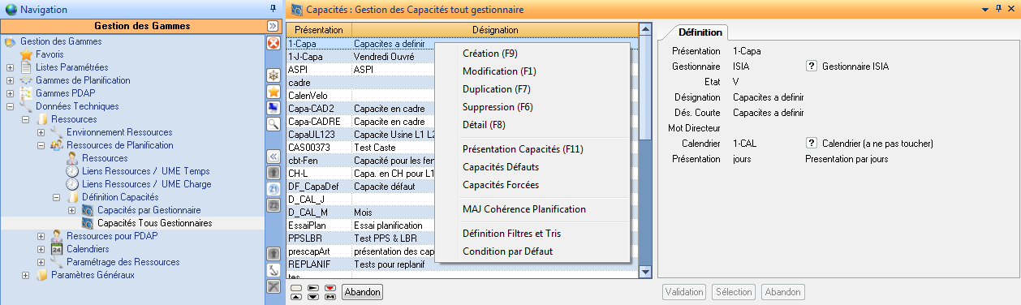Click the question mark beside Calendrier 1-CAL
The image size is (1021, 305).
click(x=811, y=144)
